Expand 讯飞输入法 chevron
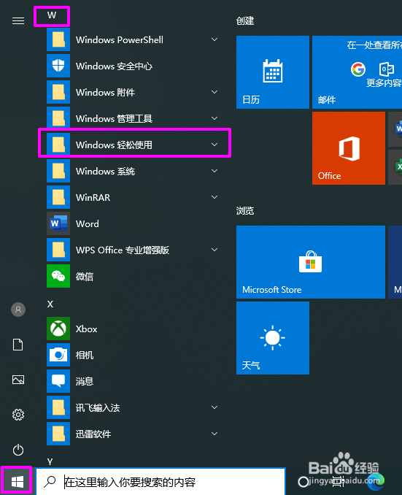402x495 pixels. tap(214, 407)
